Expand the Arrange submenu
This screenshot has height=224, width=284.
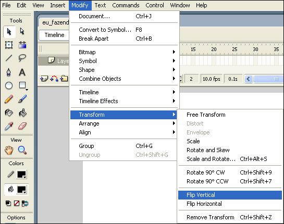pyautogui.click(x=124, y=123)
